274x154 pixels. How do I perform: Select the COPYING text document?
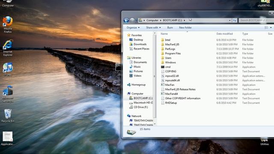point(169,71)
